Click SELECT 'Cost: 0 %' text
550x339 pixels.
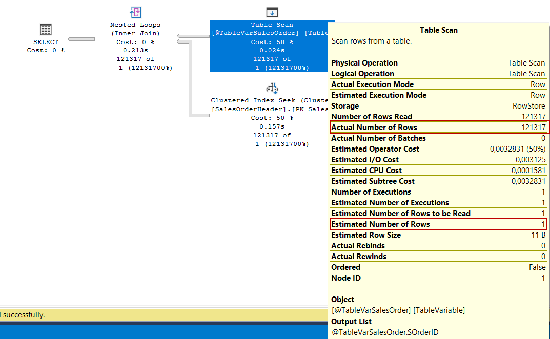tap(46, 50)
